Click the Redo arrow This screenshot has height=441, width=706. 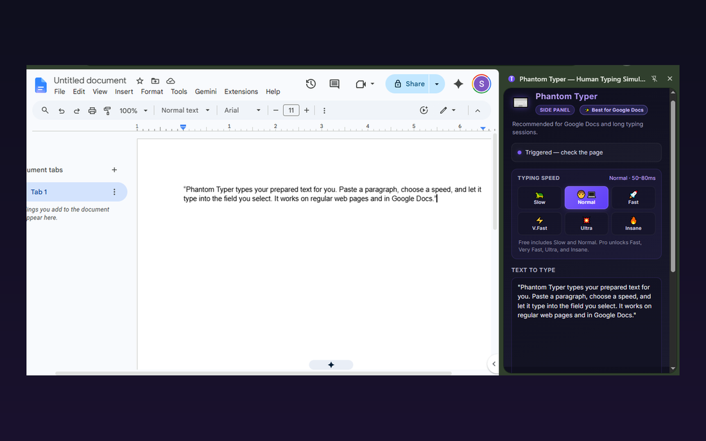pyautogui.click(x=76, y=111)
